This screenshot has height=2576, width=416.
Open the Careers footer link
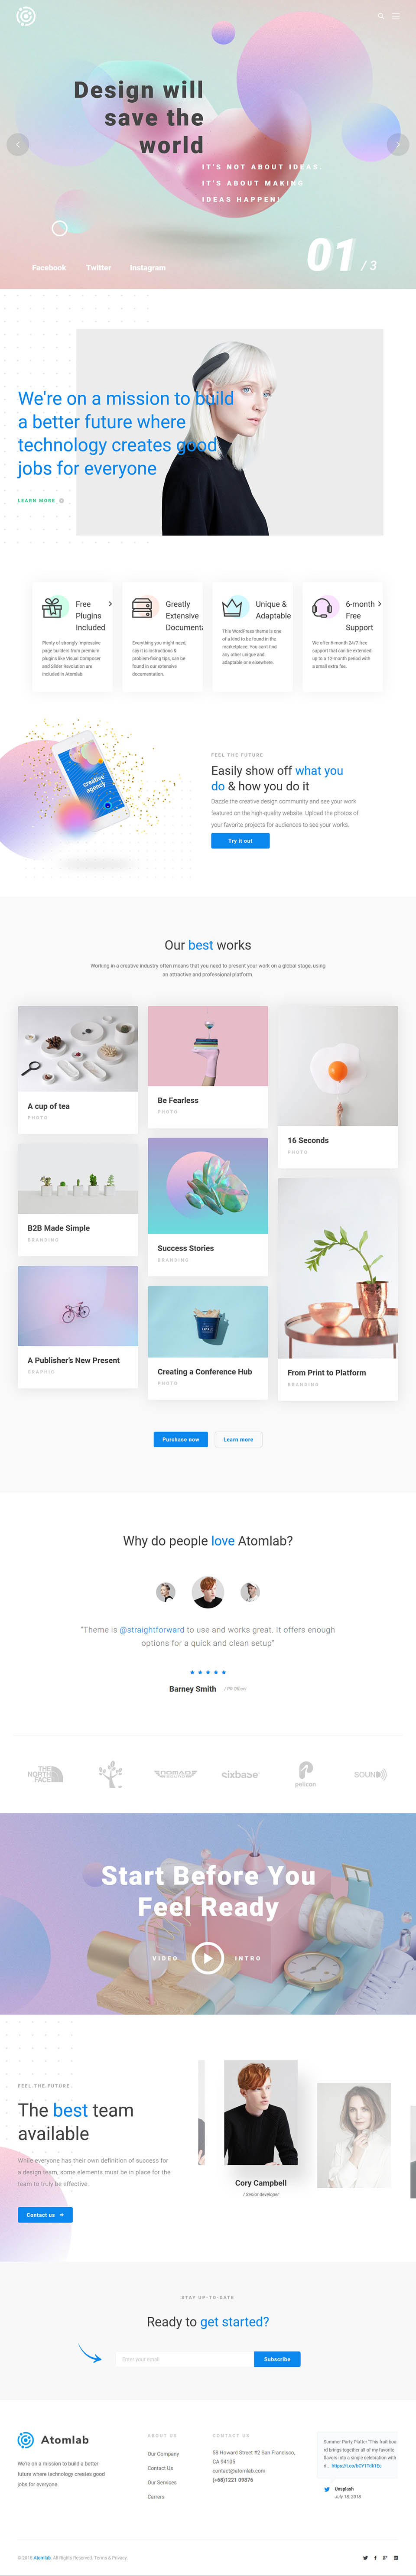[x=156, y=2496]
